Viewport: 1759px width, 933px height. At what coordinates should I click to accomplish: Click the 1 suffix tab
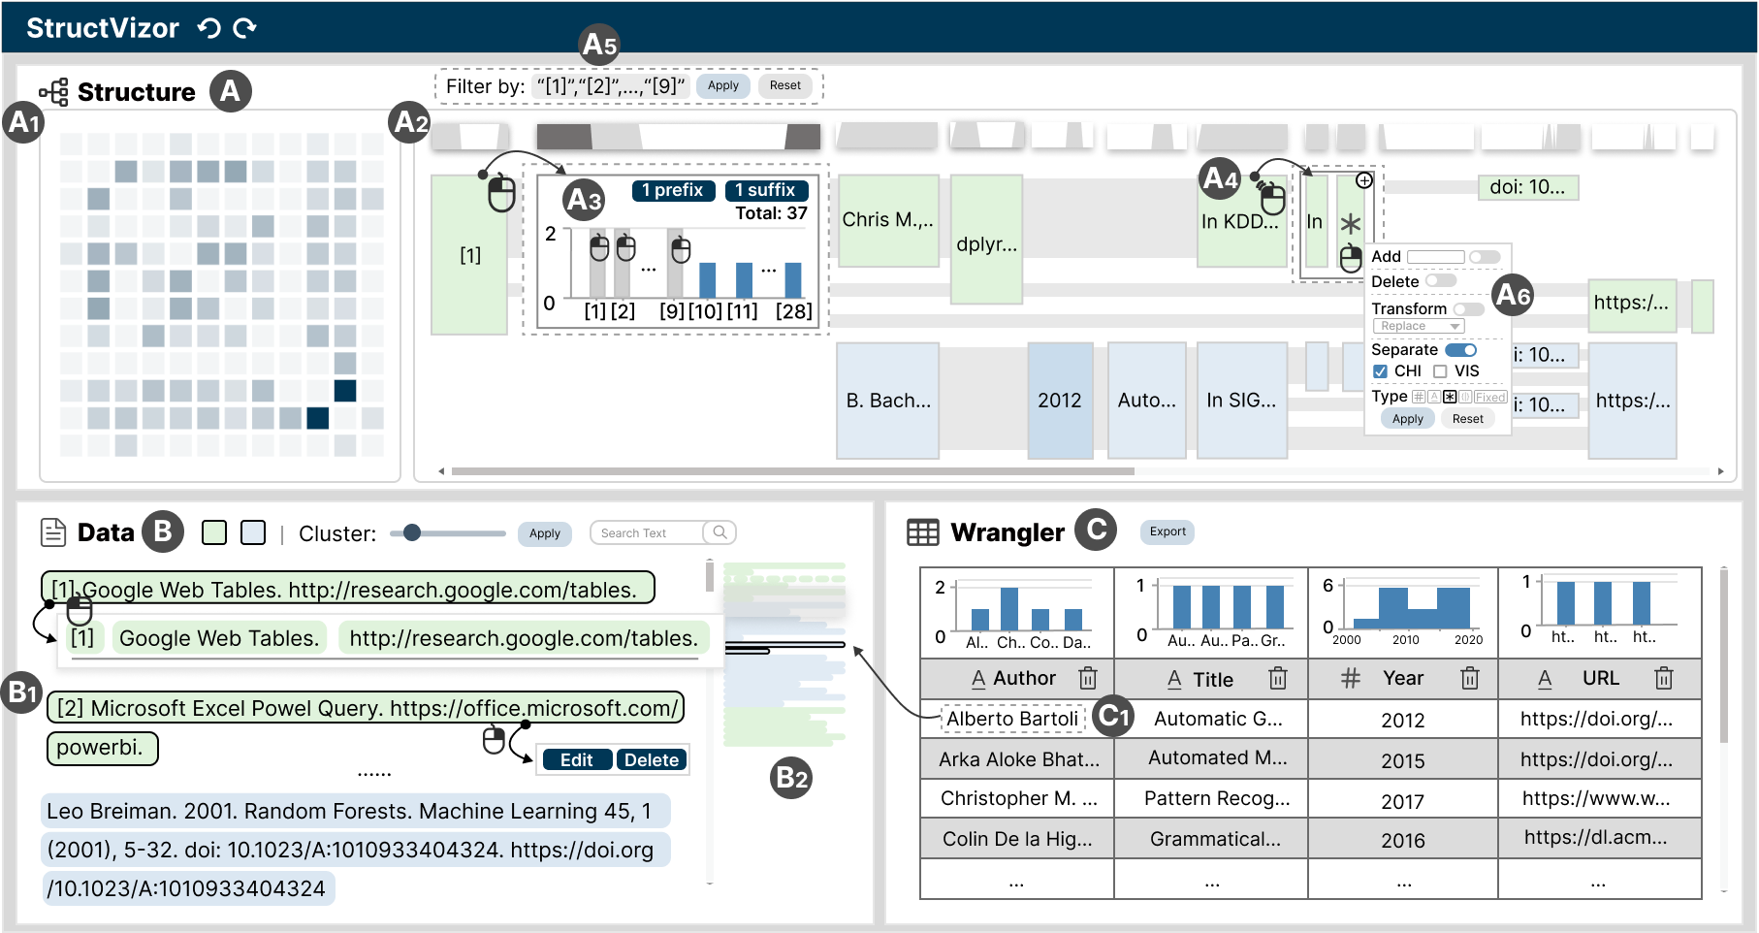766,190
